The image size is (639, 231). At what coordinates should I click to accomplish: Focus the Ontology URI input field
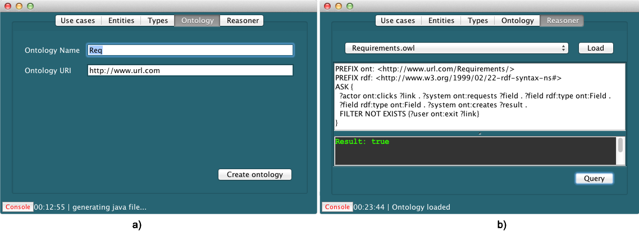190,71
